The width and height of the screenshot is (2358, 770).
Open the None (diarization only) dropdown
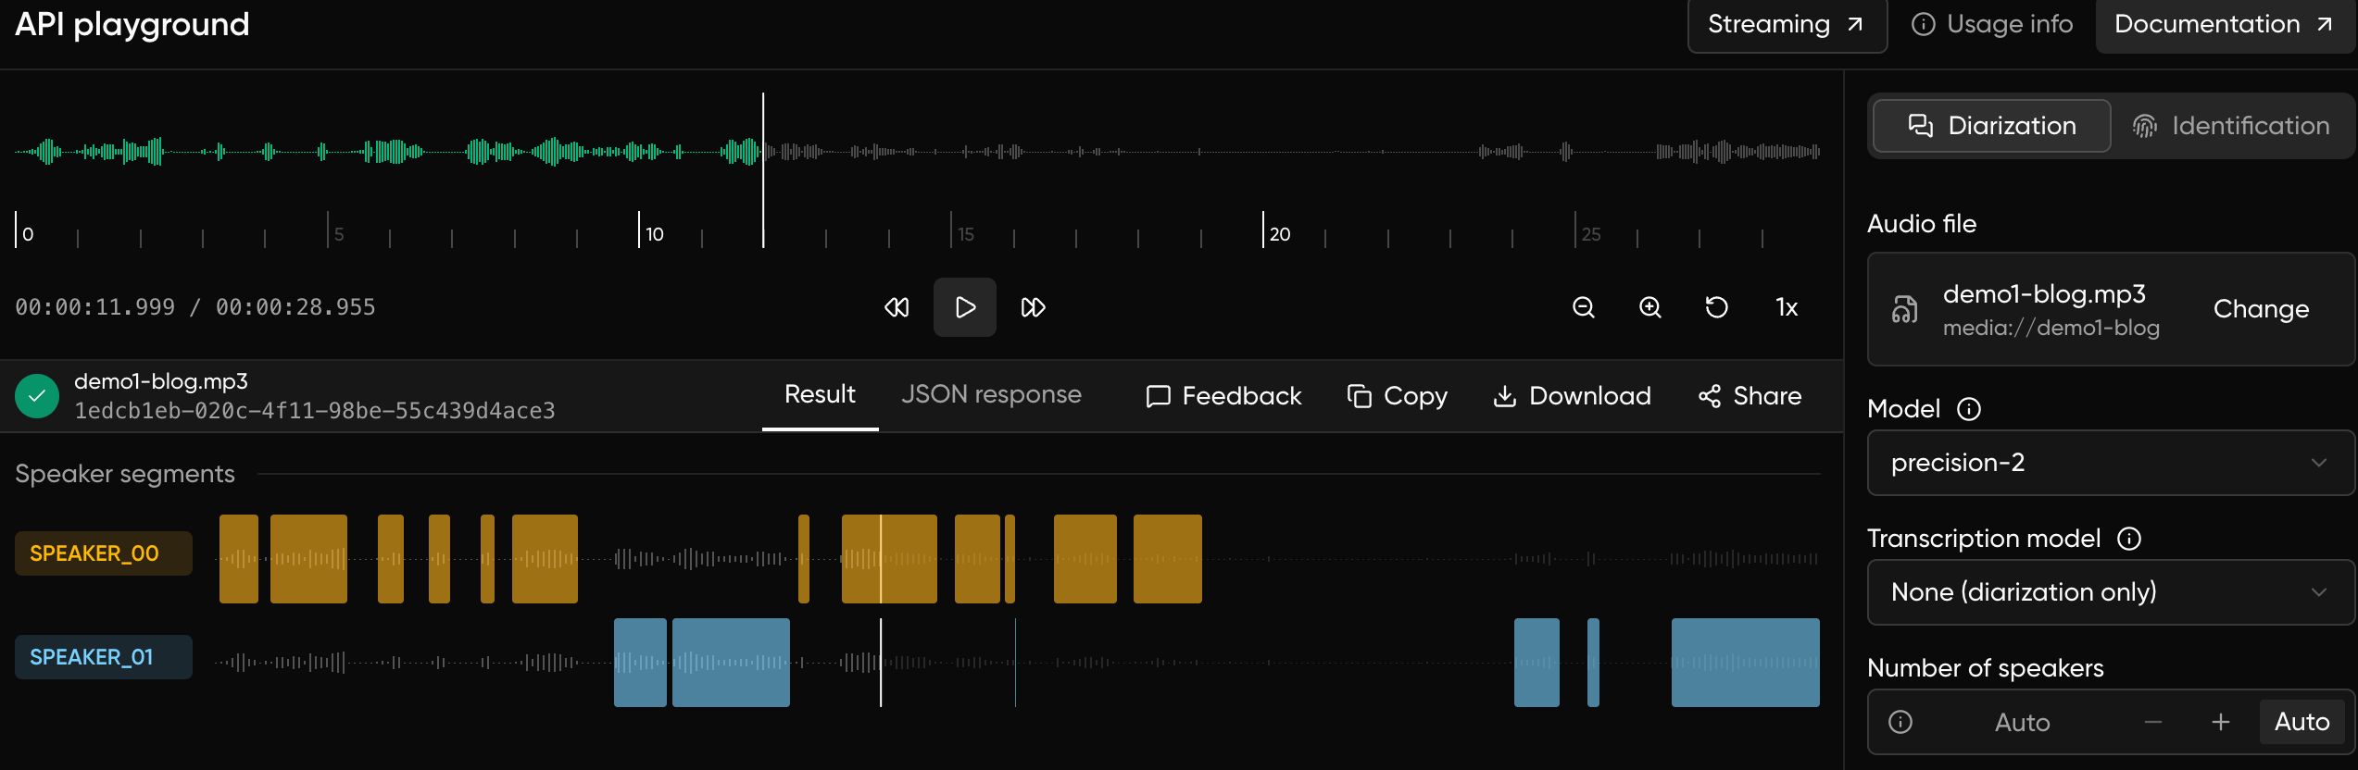pos(2111,592)
